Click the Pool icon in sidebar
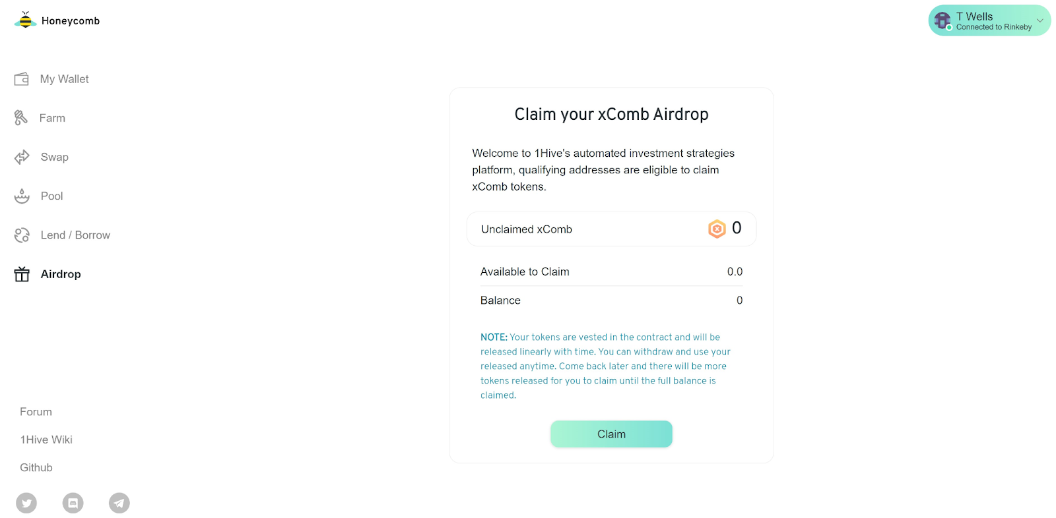The height and width of the screenshot is (518, 1056). pyautogui.click(x=22, y=196)
